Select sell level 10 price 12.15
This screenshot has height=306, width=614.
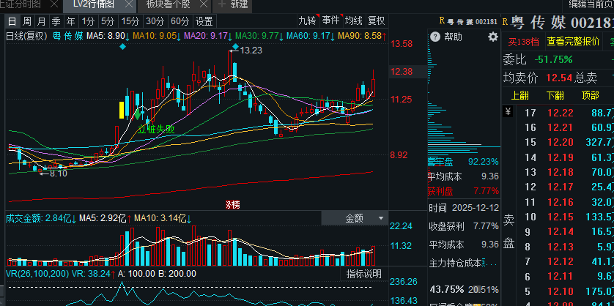(x=561, y=217)
